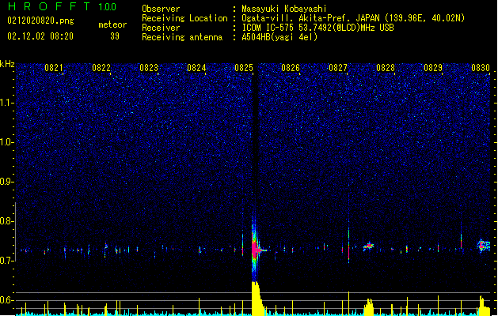This screenshot has height=316, width=498.
Task: Select the file name 0212020820.png
Action: (x=40, y=21)
